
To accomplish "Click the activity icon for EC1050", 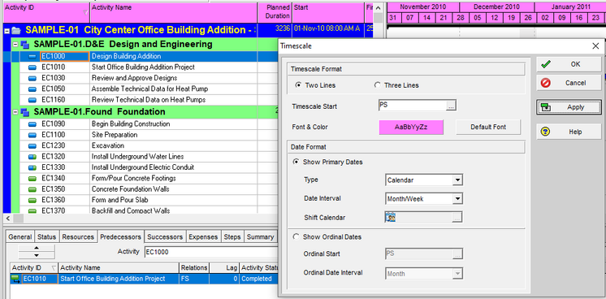I will [32, 89].
